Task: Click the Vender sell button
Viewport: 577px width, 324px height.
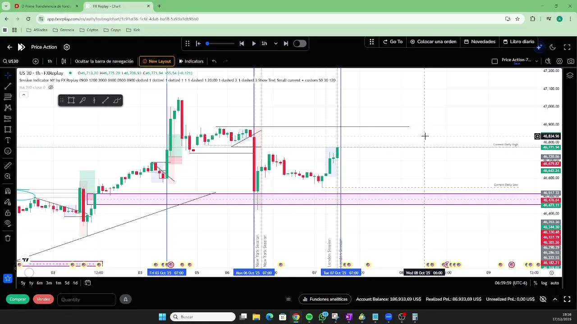Action: click(43, 299)
